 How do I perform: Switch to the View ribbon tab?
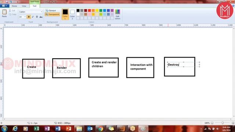[x=24, y=6]
